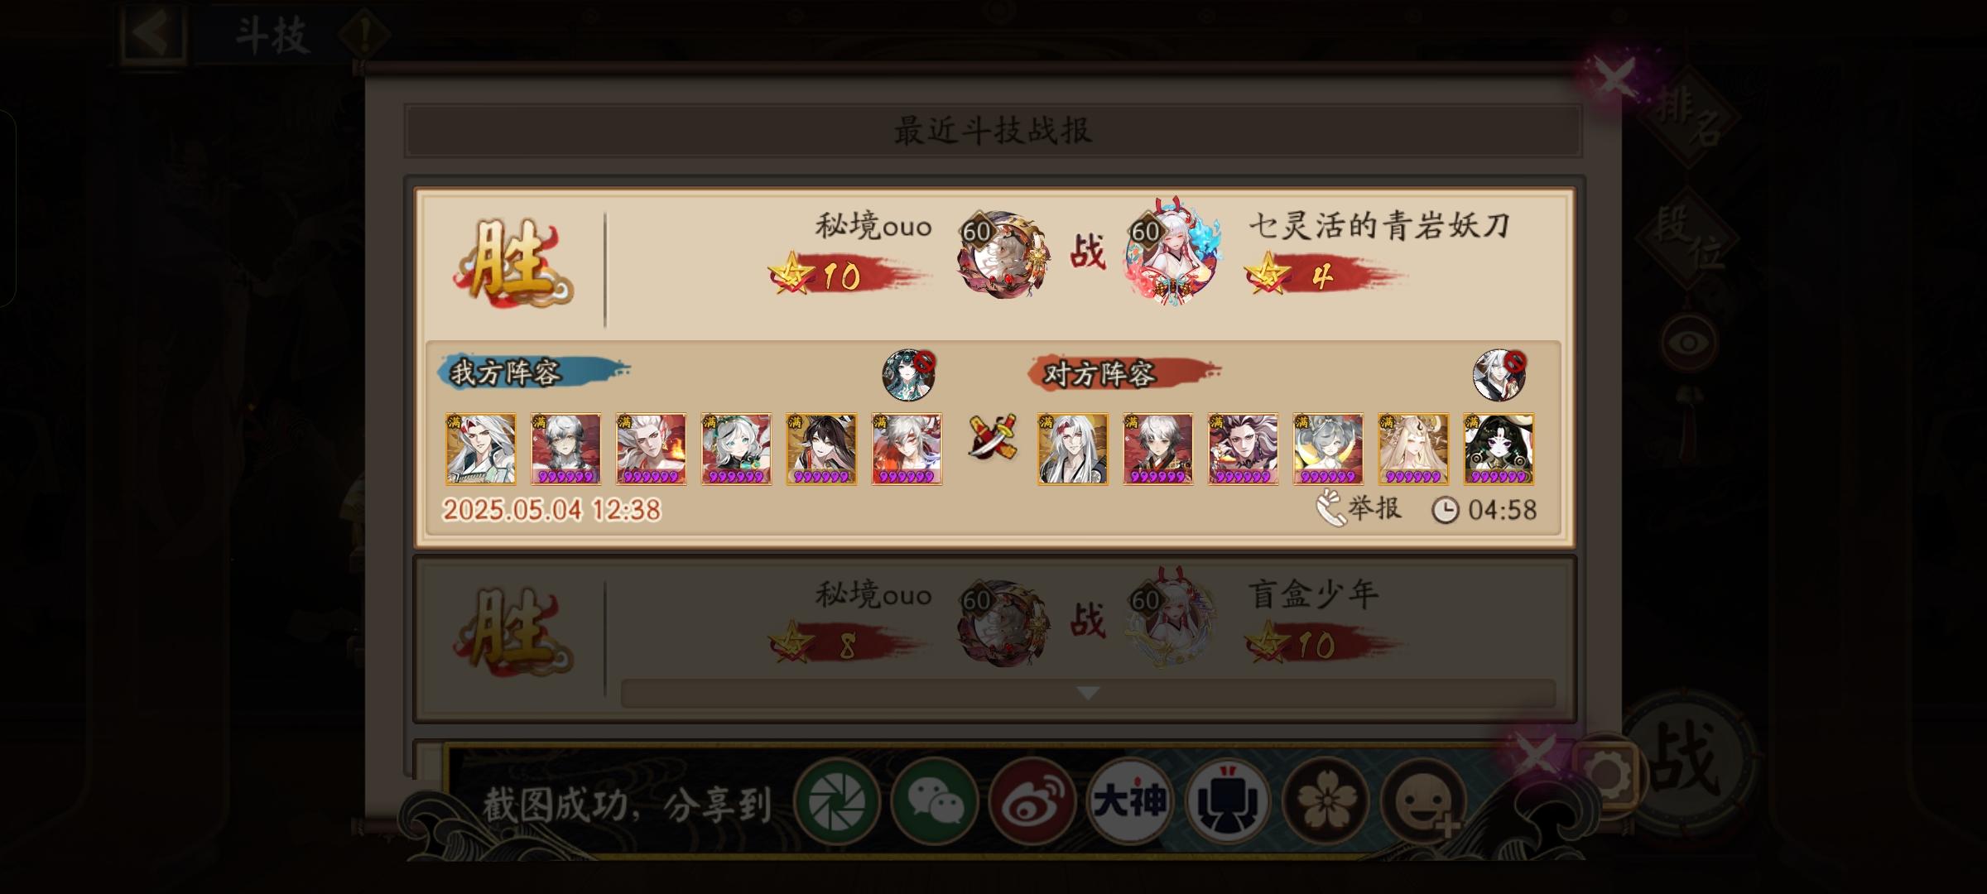Tap the add-friend face share icon

coord(1423,801)
